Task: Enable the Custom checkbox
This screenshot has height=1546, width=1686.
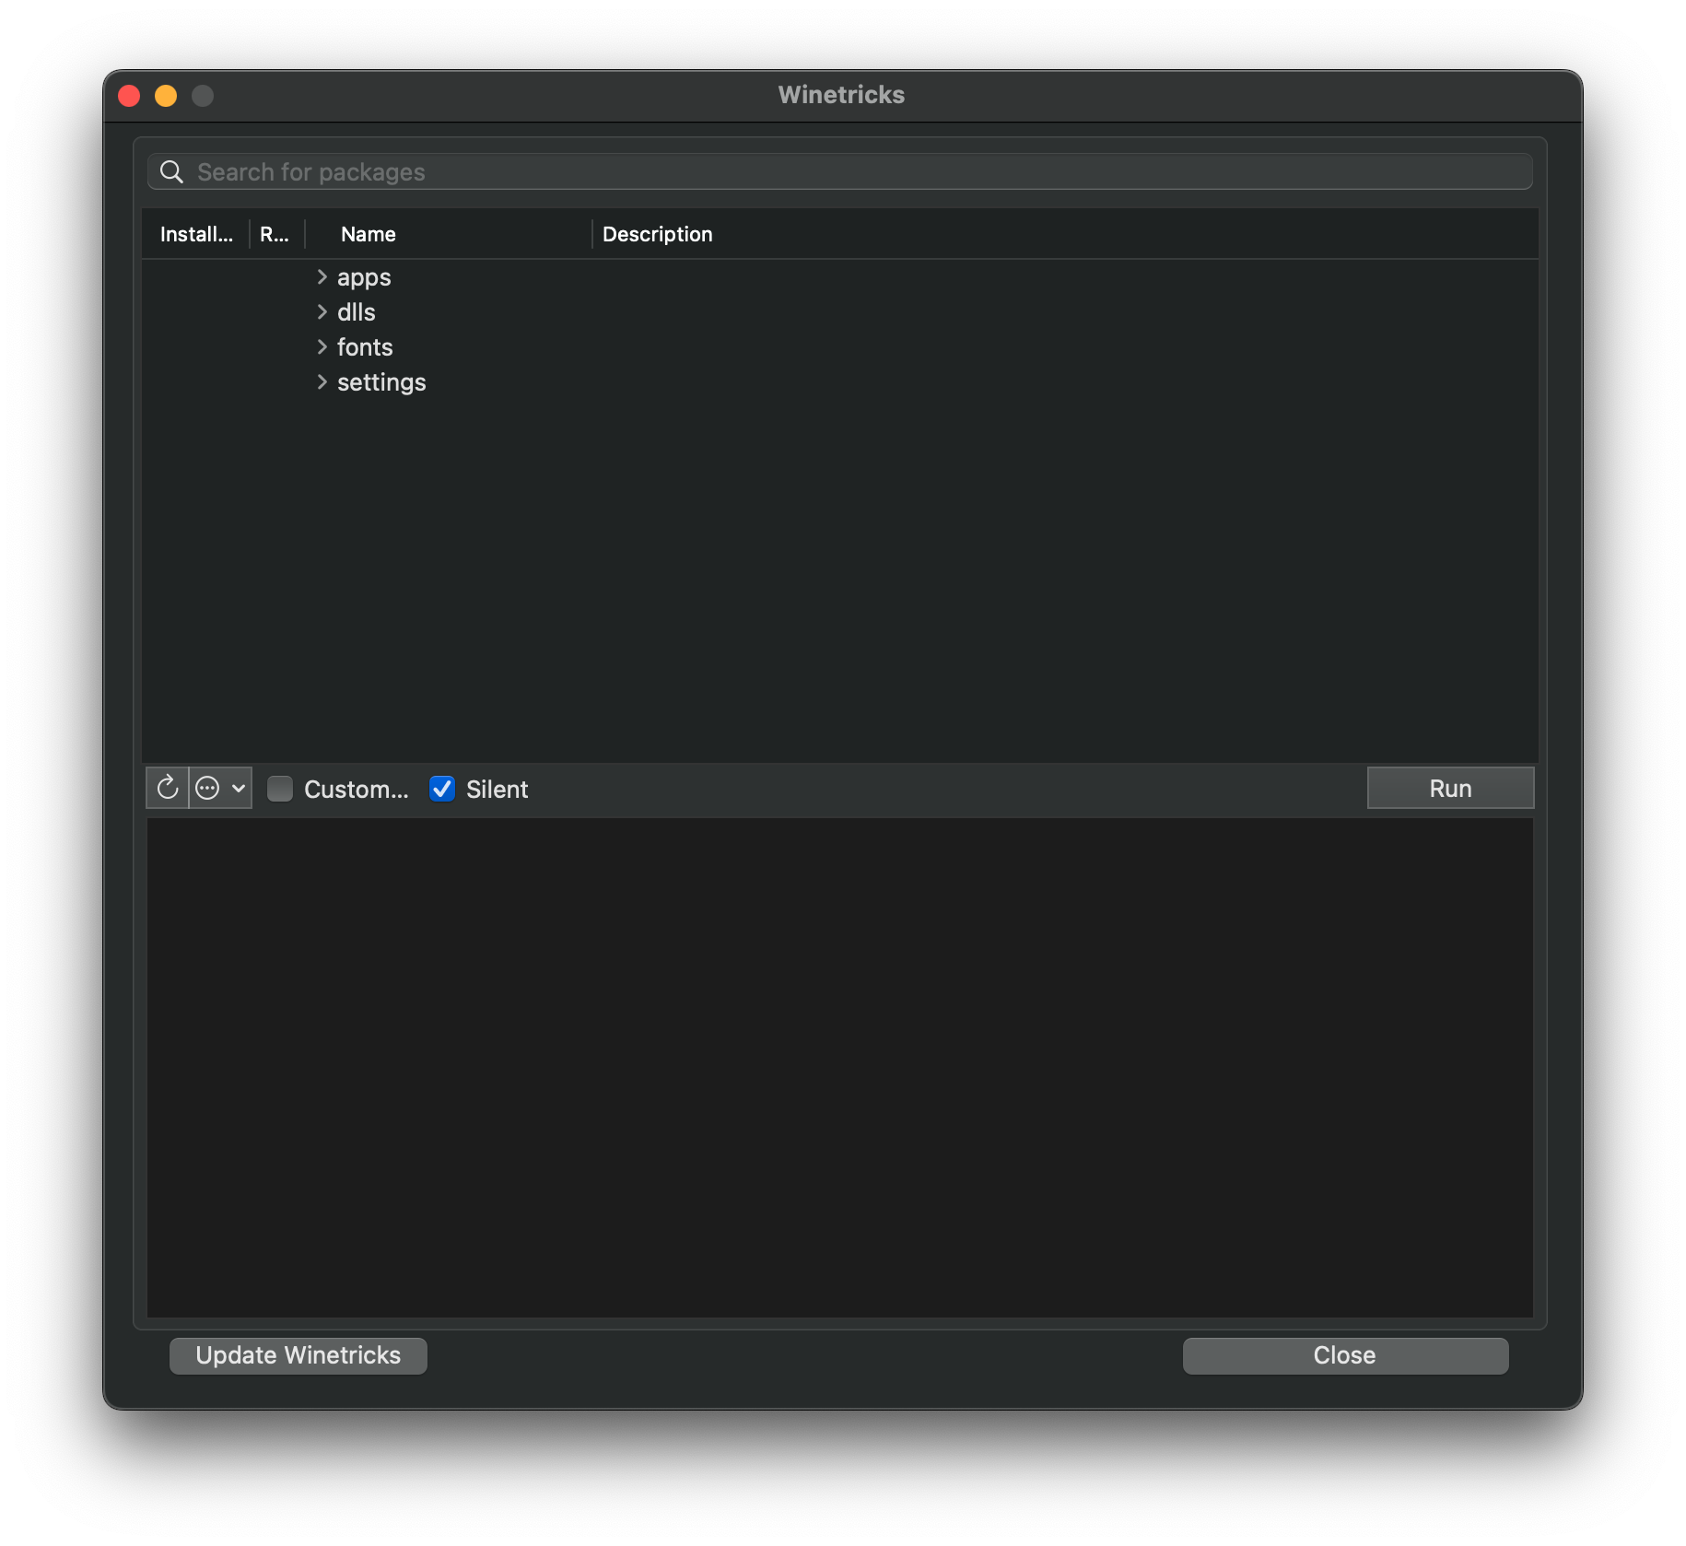Action: pyautogui.click(x=280, y=789)
